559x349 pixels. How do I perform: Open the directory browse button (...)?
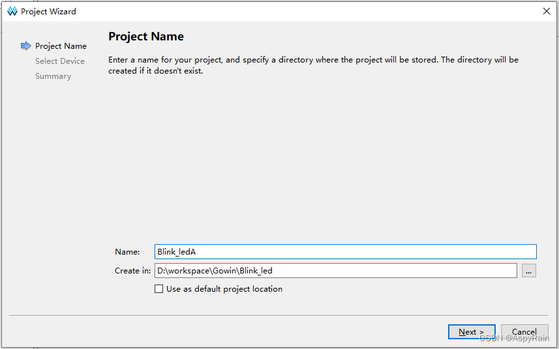(x=529, y=271)
